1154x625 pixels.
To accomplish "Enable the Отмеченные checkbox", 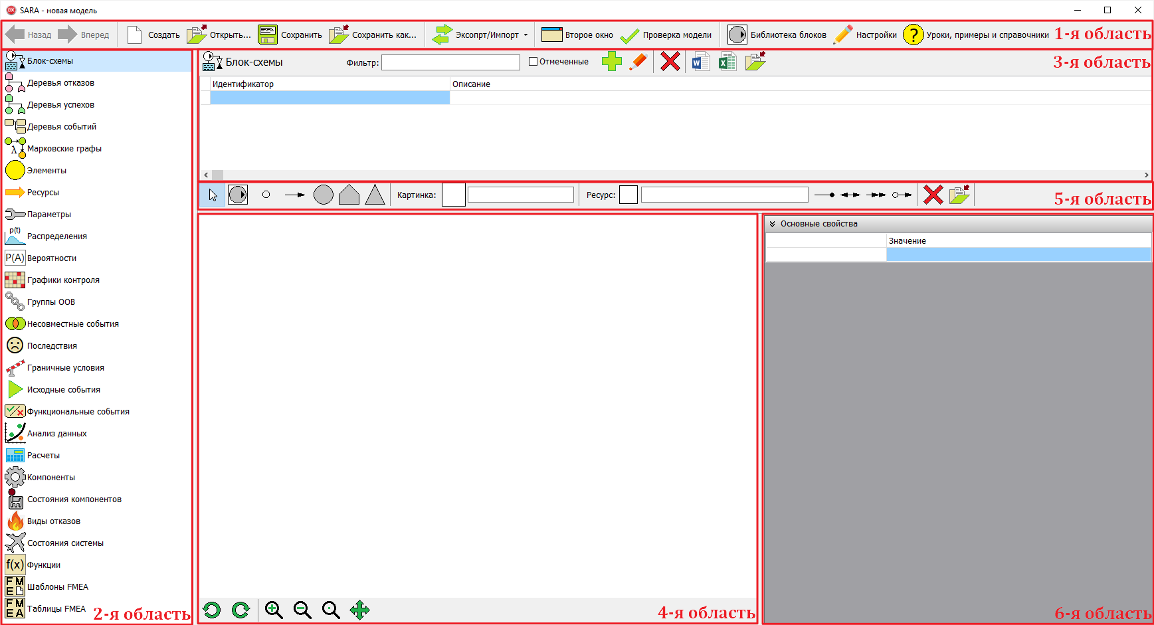I will 533,62.
